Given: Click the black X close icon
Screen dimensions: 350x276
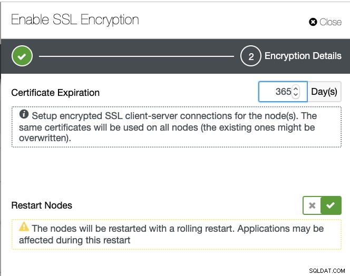Looking at the screenshot, I should [x=313, y=22].
